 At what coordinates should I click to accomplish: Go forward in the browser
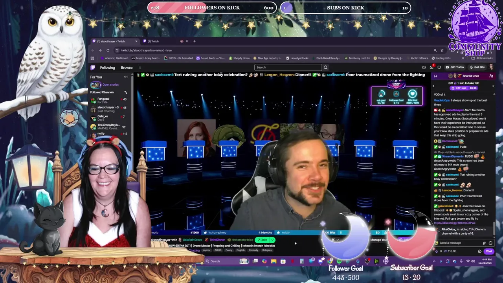click(100, 50)
